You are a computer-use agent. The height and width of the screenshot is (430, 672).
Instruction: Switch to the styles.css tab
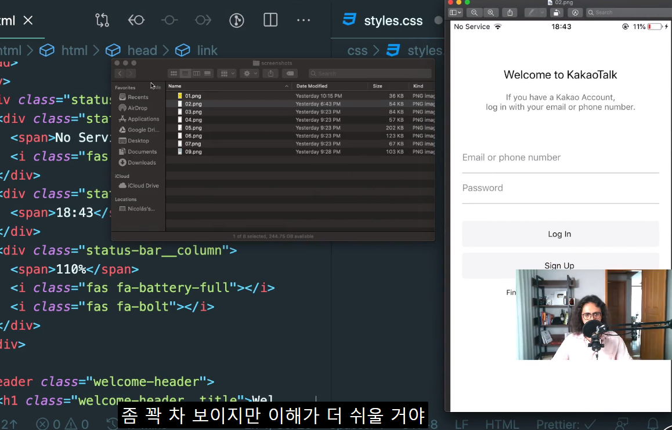coord(393,20)
